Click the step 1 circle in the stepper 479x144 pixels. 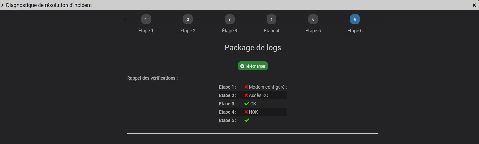146,19
